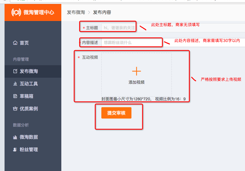Click the 发布微淘 breadcrumb link
This screenshot has height=171, width=245.
tap(76, 12)
